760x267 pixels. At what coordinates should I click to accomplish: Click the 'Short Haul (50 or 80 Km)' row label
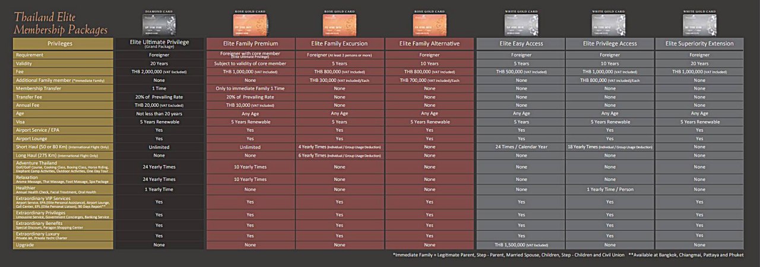[63, 147]
